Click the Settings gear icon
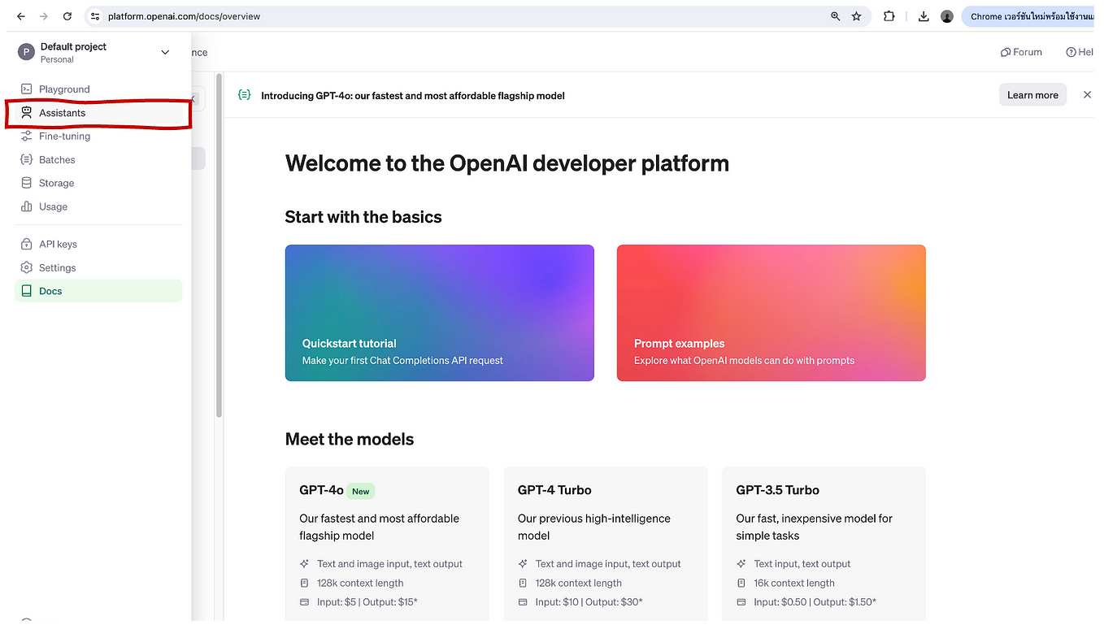The width and height of the screenshot is (1104, 629). click(27, 267)
